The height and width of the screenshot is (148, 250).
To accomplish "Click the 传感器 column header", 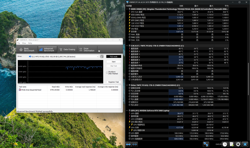I will (129, 6).
